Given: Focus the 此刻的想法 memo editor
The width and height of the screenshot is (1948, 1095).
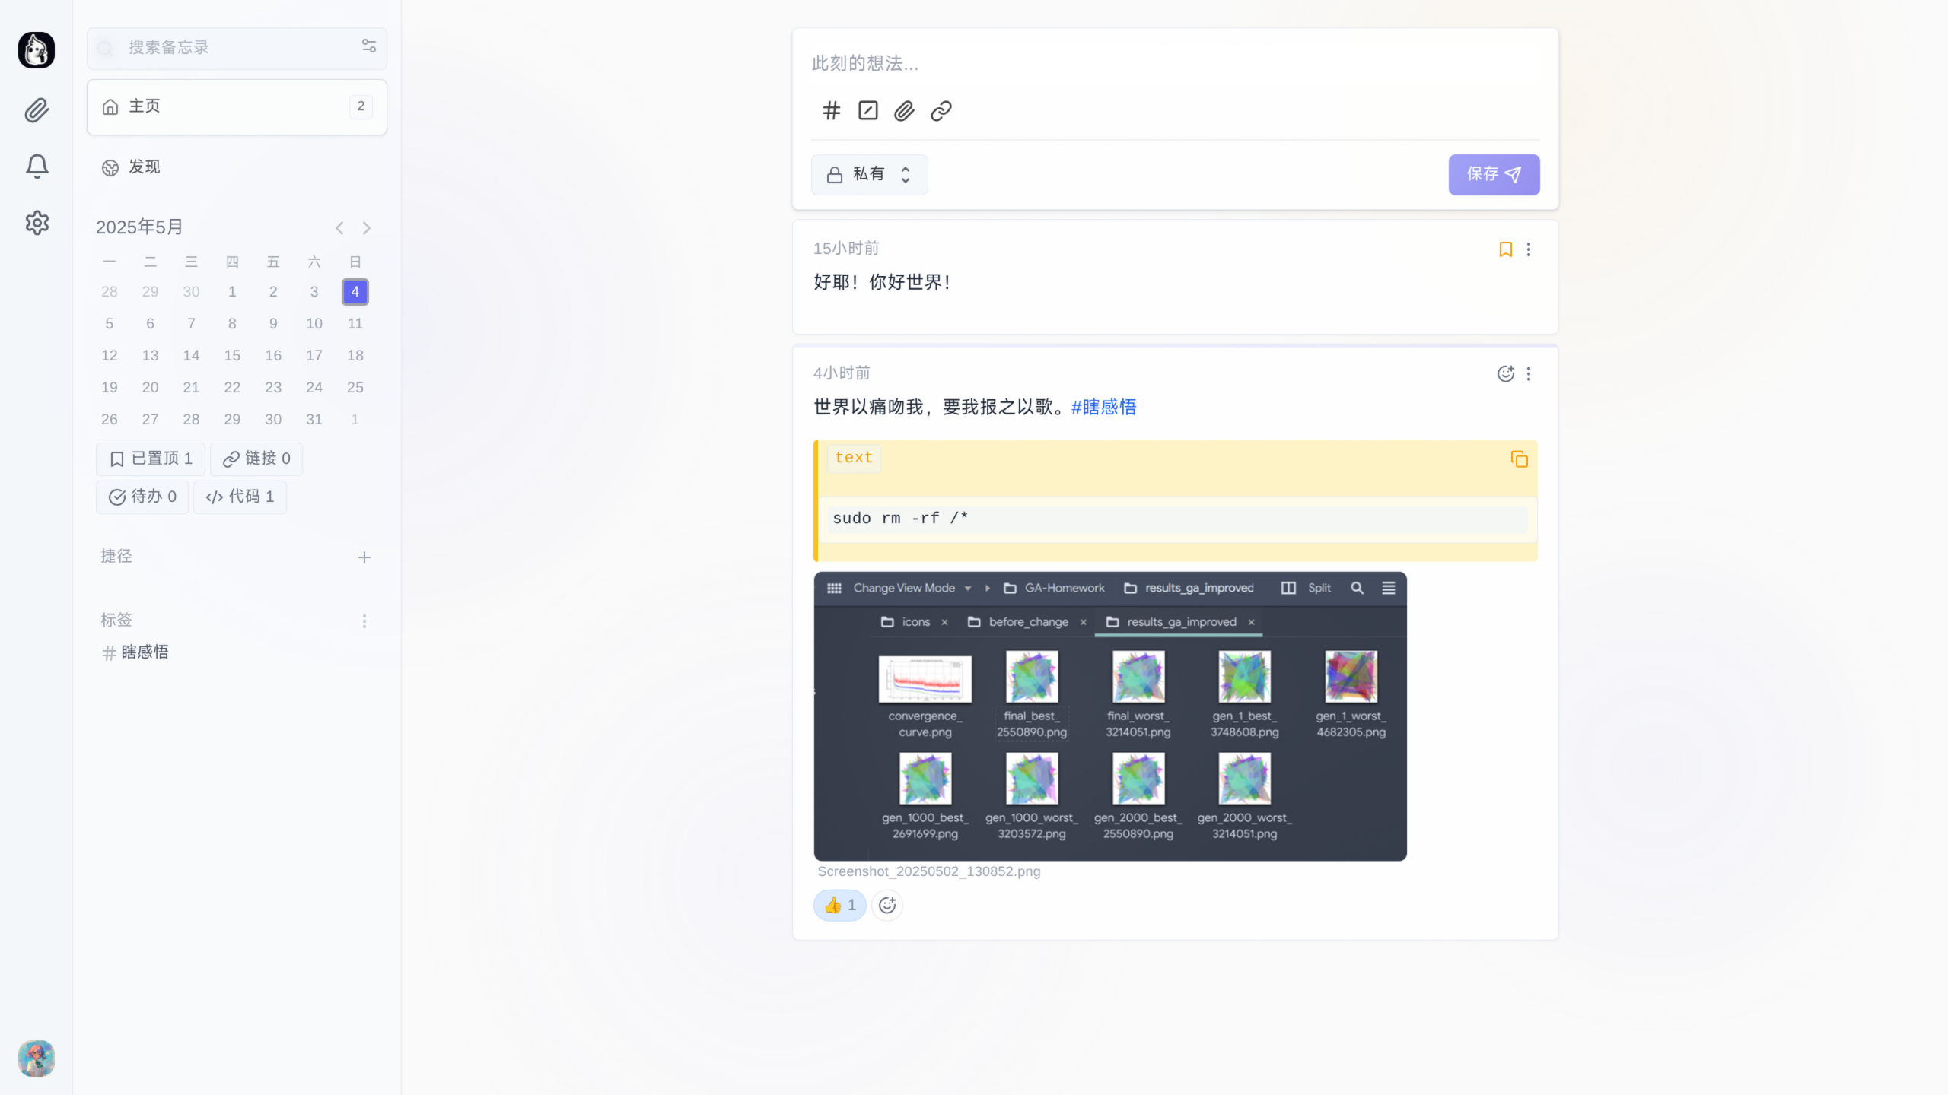Looking at the screenshot, I should [1175, 64].
